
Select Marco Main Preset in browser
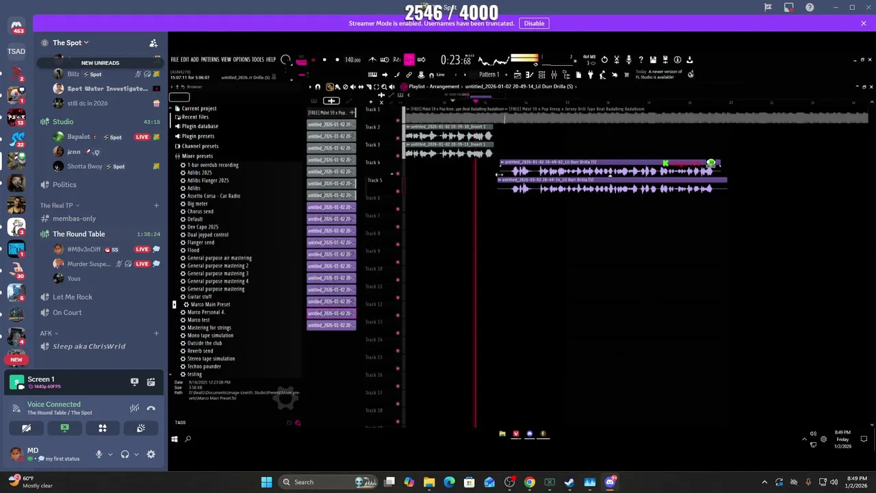coord(210,305)
